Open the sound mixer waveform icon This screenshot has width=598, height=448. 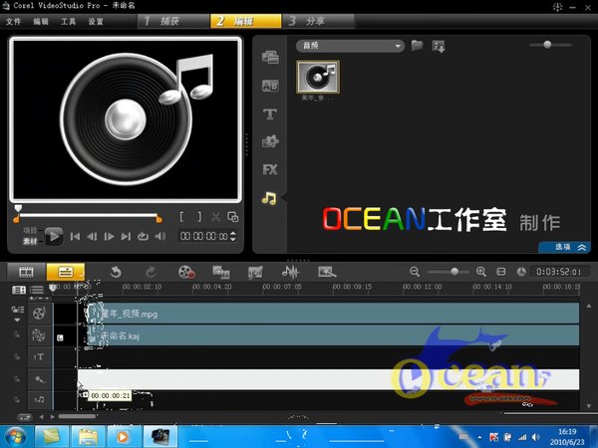(x=289, y=271)
